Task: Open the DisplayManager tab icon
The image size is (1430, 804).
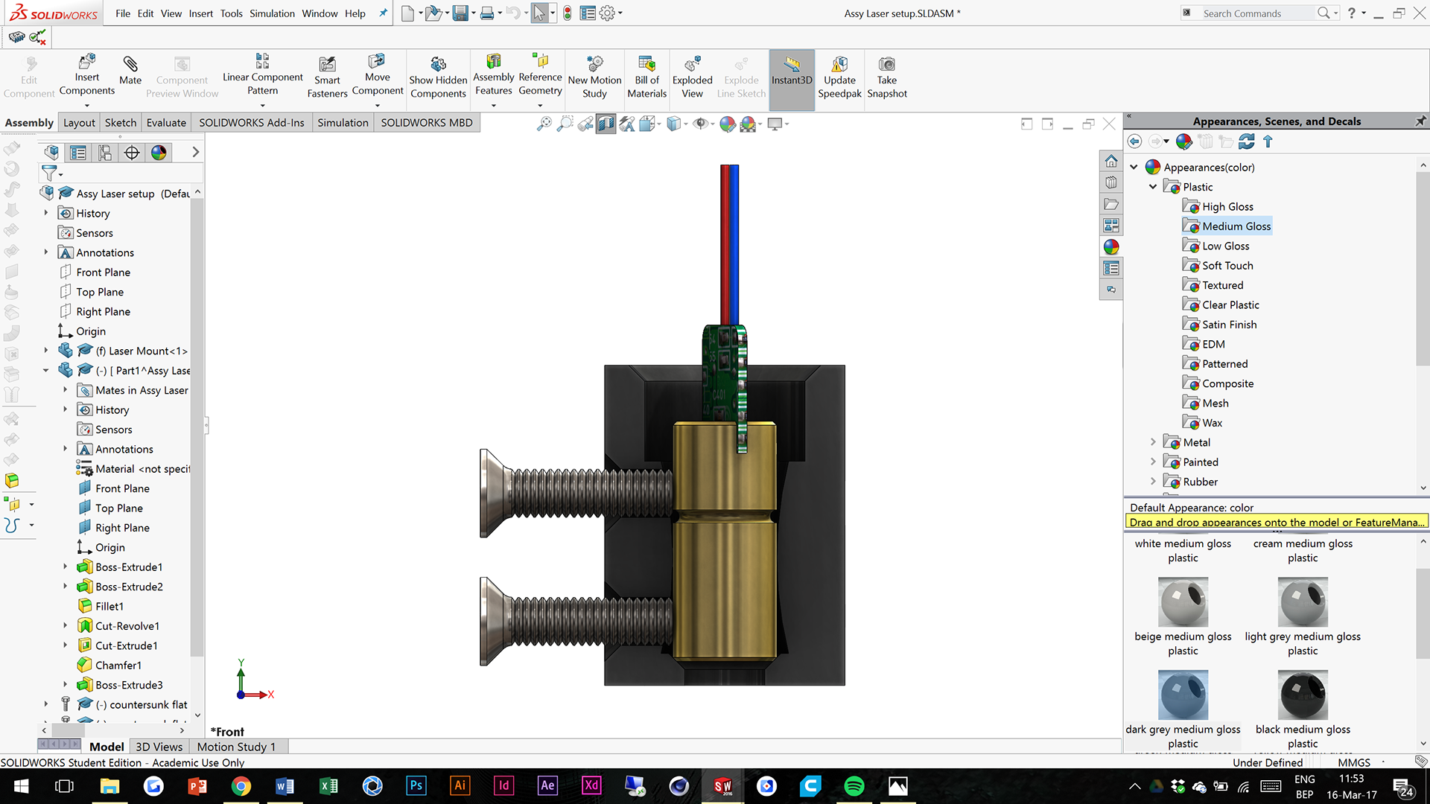Action: click(159, 153)
